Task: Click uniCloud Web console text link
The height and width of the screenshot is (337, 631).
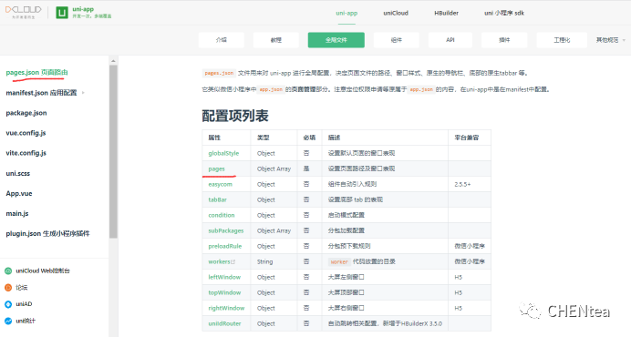Action: click(43, 271)
